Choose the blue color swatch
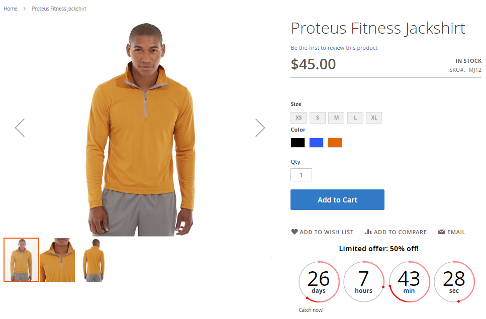The height and width of the screenshot is (319, 486). pos(316,143)
